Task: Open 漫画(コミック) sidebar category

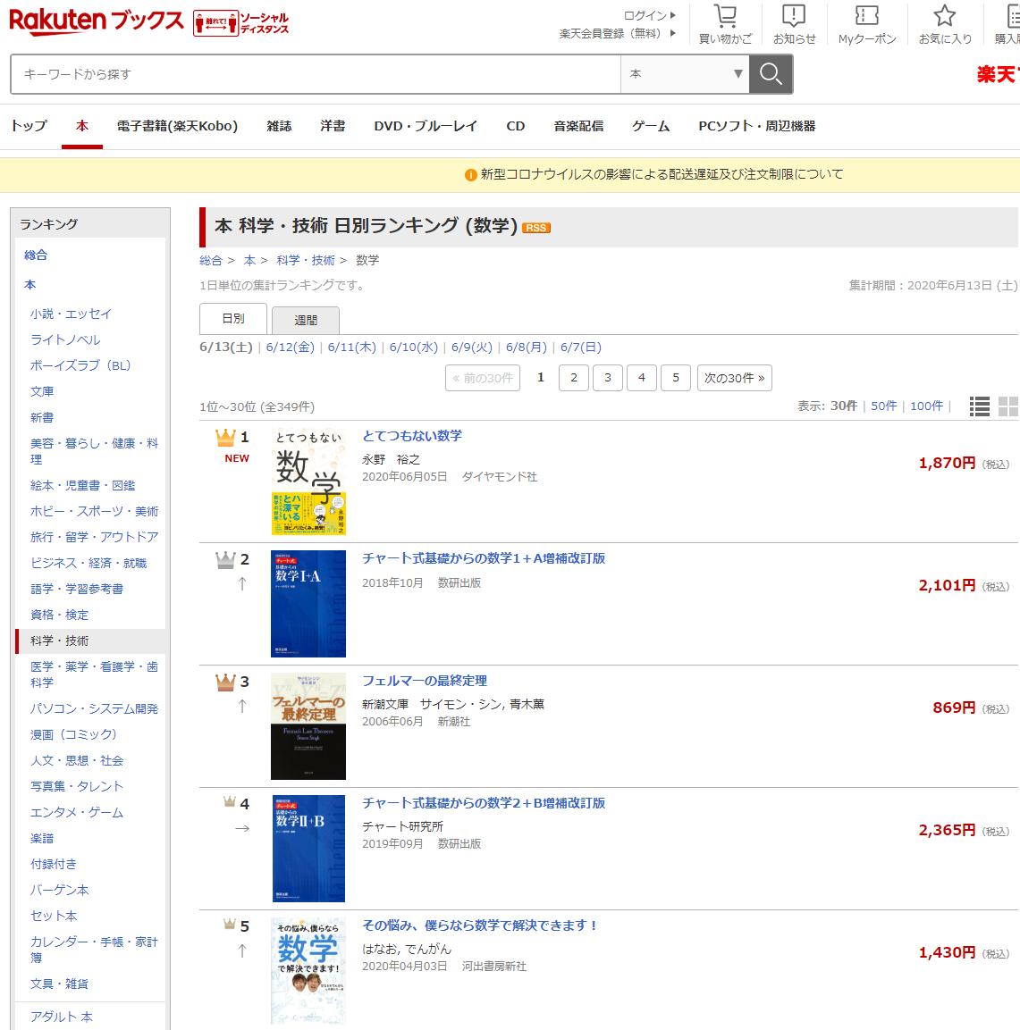Action: [x=73, y=734]
